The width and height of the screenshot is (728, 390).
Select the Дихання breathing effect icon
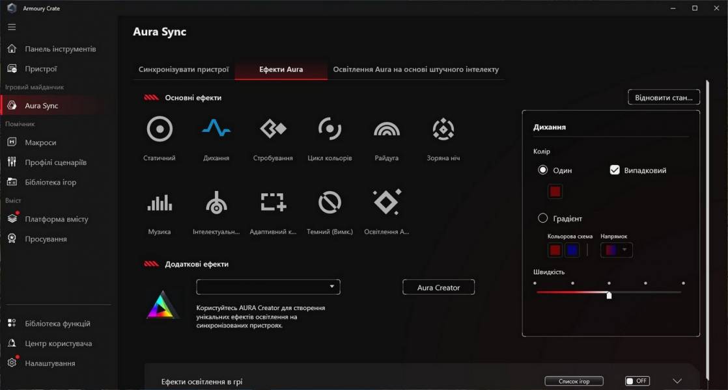(x=216, y=128)
